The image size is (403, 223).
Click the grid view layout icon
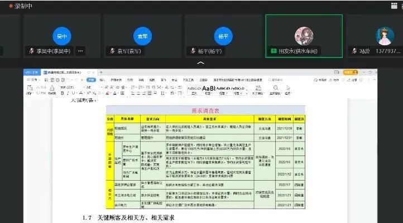[393, 5]
